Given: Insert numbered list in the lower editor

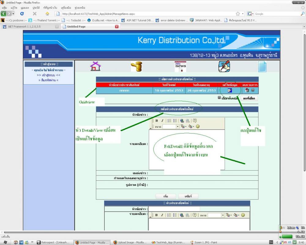Looking at the screenshot, I should click(169, 215).
